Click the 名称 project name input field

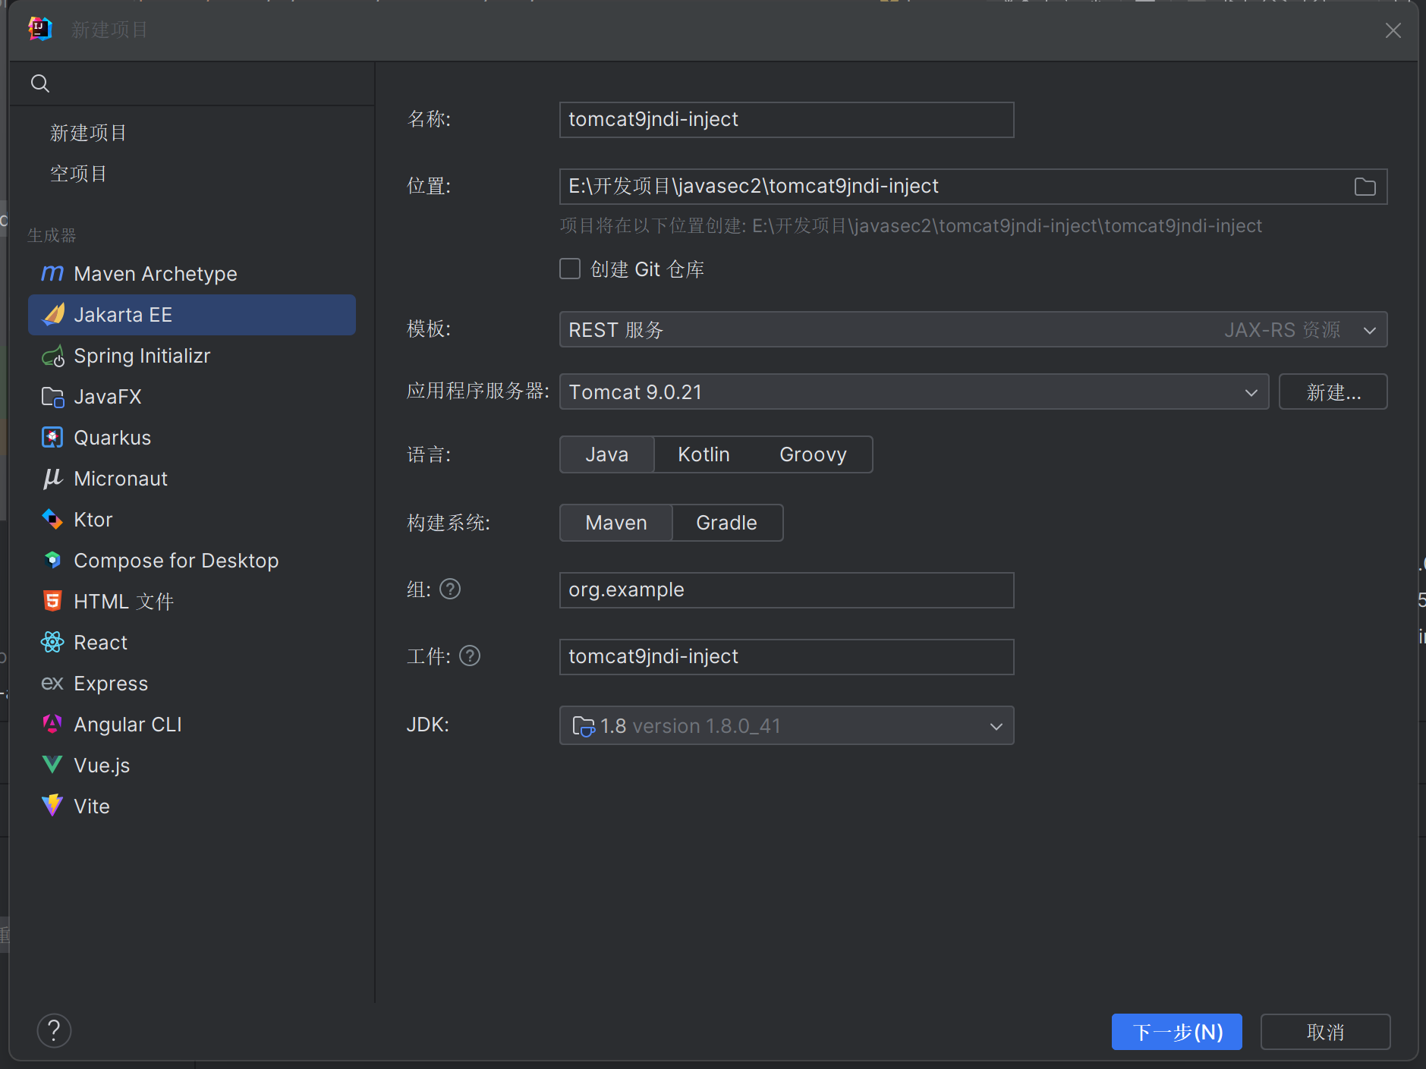pyautogui.click(x=786, y=120)
